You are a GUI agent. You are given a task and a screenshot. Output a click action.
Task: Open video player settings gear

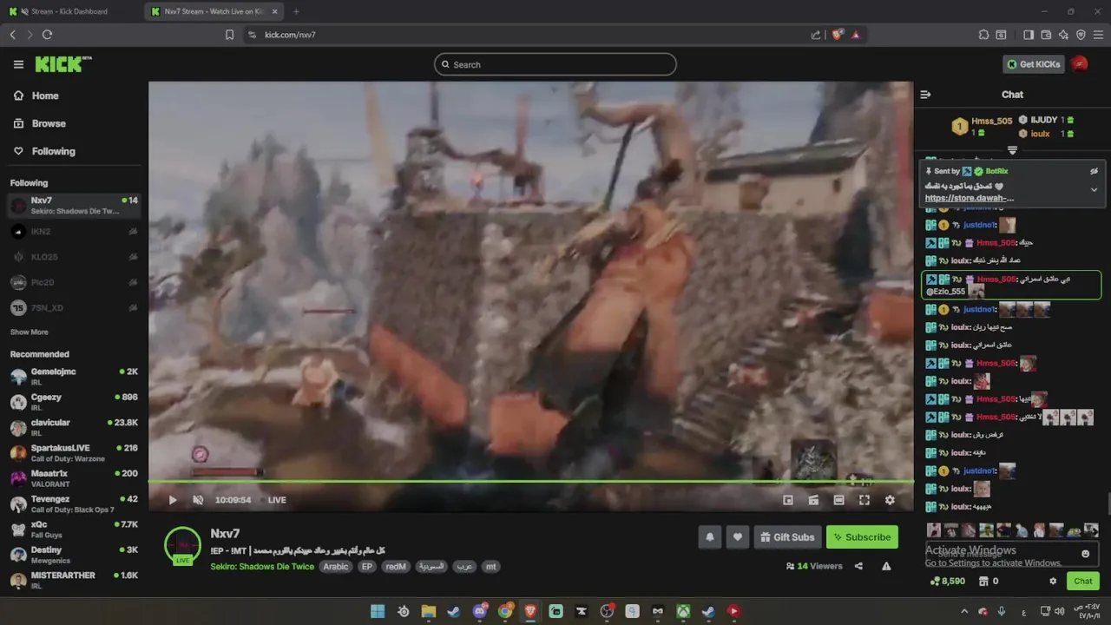click(x=890, y=500)
